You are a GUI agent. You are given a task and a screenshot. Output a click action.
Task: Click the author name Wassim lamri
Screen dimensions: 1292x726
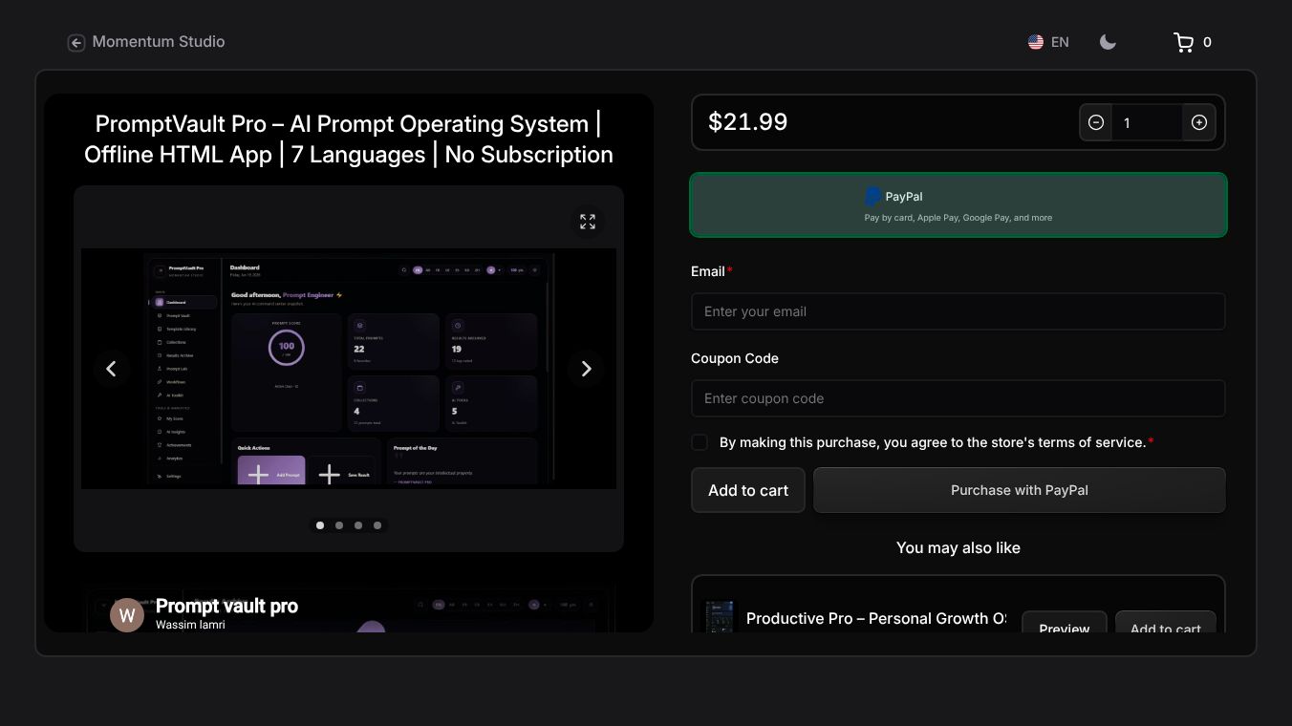pos(190,625)
